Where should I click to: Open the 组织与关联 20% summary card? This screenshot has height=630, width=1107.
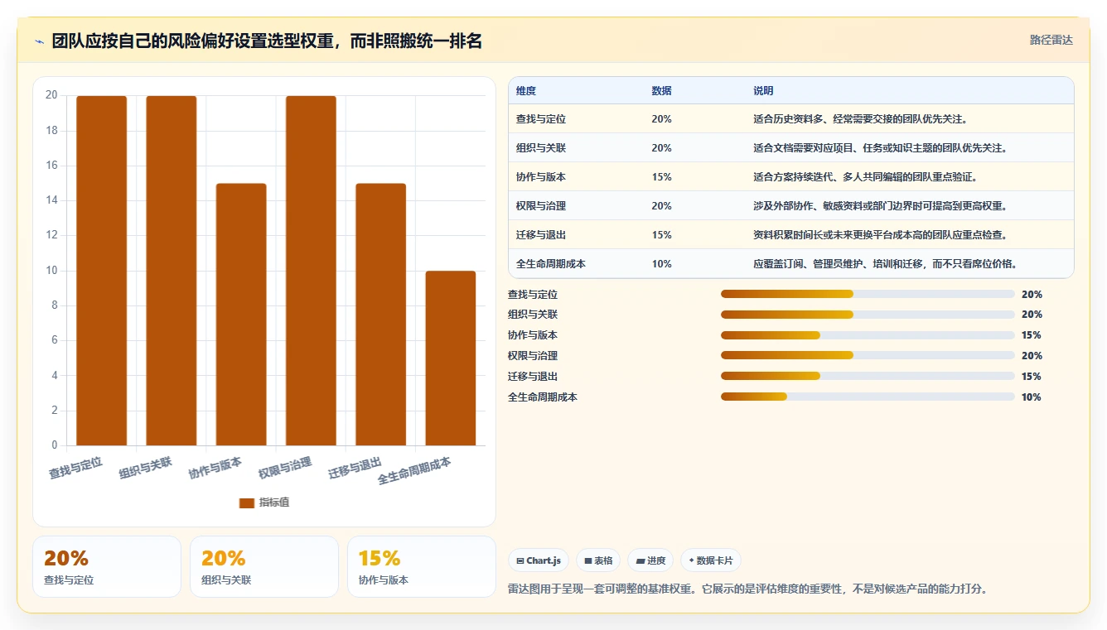[x=264, y=566]
